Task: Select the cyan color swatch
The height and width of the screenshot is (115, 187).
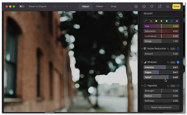Action: 167,21
